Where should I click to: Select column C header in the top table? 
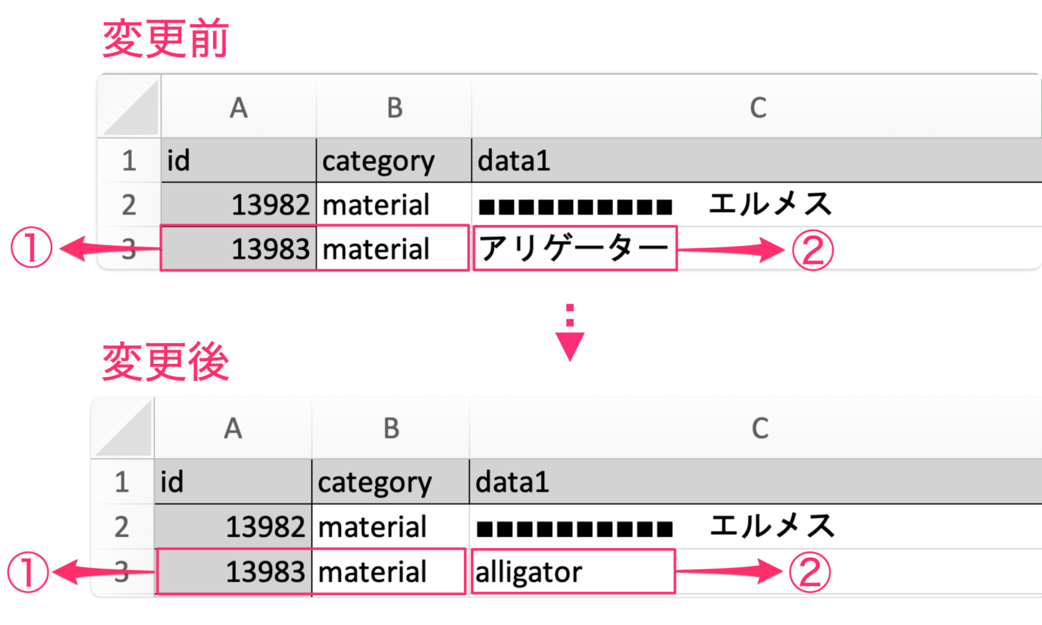(757, 107)
